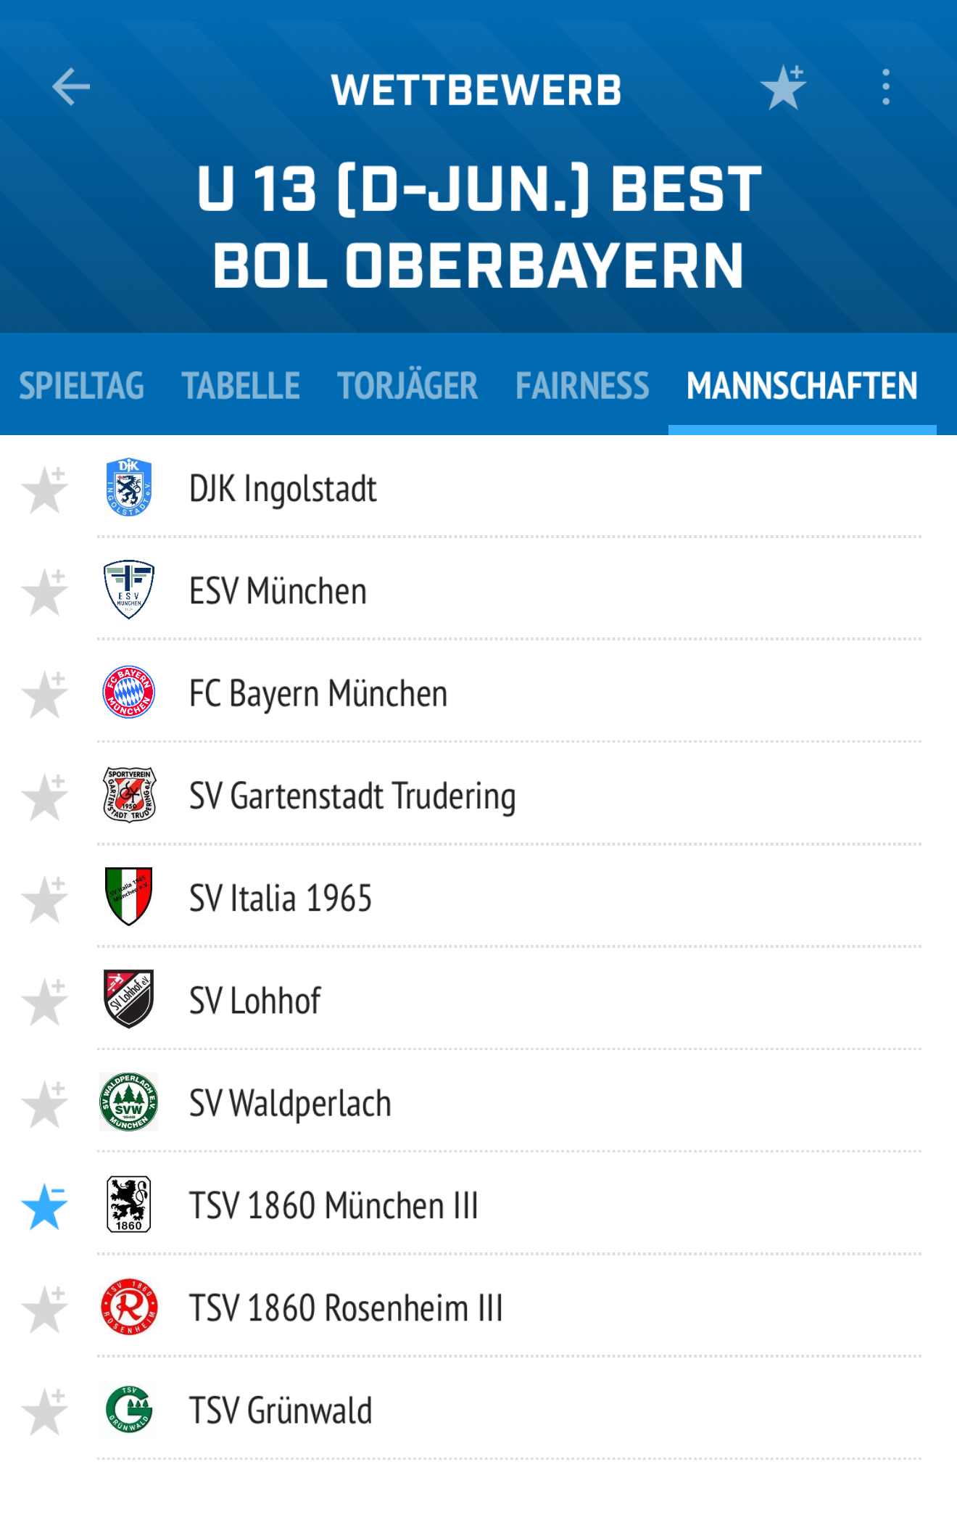Switch to the Tabelle tab
This screenshot has width=957, height=1520.
(240, 385)
